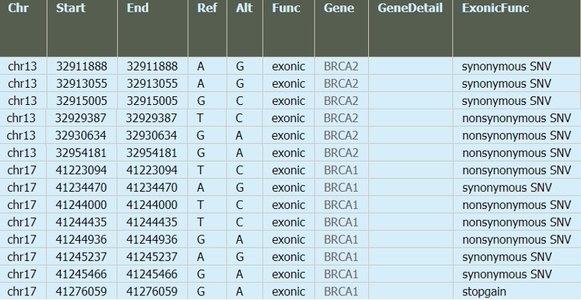Open BRCA1 link in row 41245466
This screenshot has height=300, width=581.
point(341,274)
